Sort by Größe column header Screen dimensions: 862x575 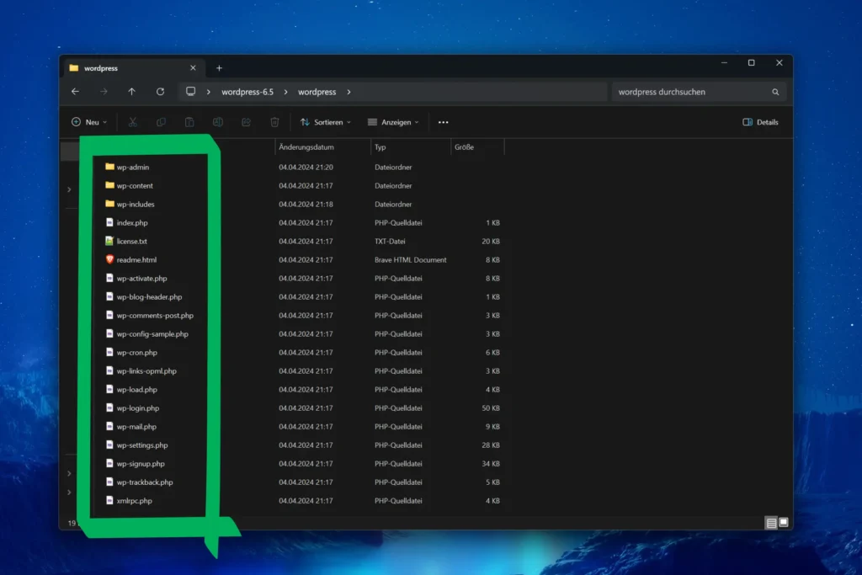(464, 147)
